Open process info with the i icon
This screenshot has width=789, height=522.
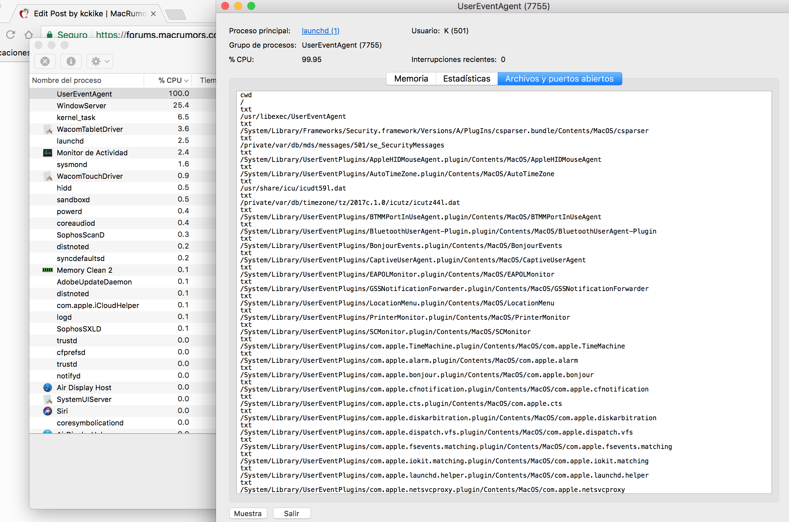[71, 61]
